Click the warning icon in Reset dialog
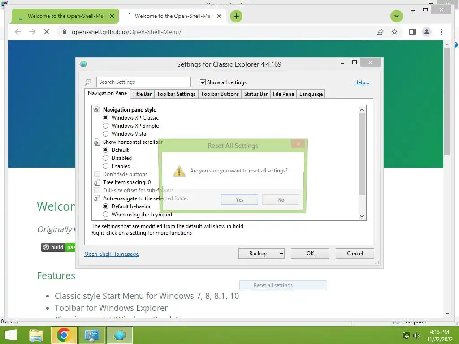The width and height of the screenshot is (459, 344). [x=179, y=171]
